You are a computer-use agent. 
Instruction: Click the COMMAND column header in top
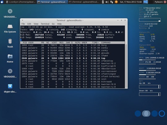pyautogui.click(x=106, y=43)
